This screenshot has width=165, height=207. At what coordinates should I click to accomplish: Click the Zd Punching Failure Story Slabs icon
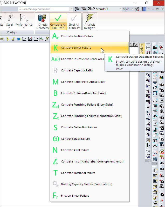click(x=56, y=105)
